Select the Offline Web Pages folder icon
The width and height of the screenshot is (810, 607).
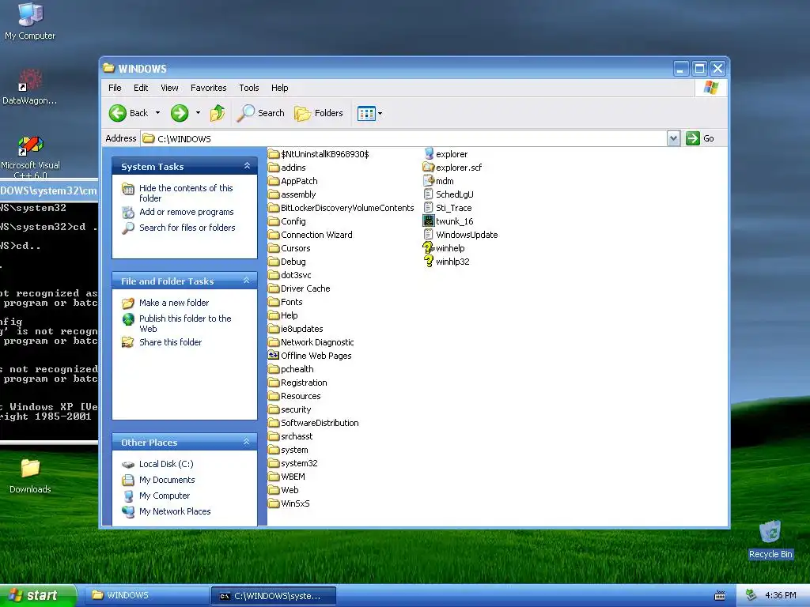tap(273, 355)
